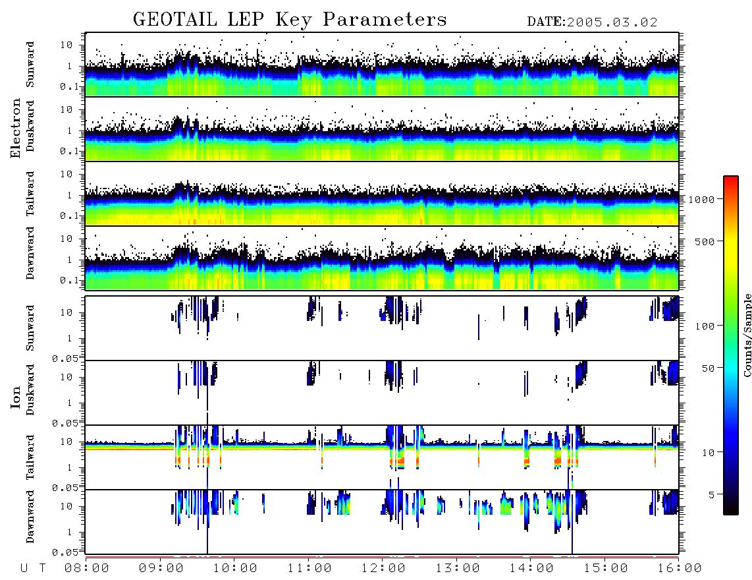Click the 16:00 time tick label
Viewport: 752px width, 580px height.
(x=679, y=569)
